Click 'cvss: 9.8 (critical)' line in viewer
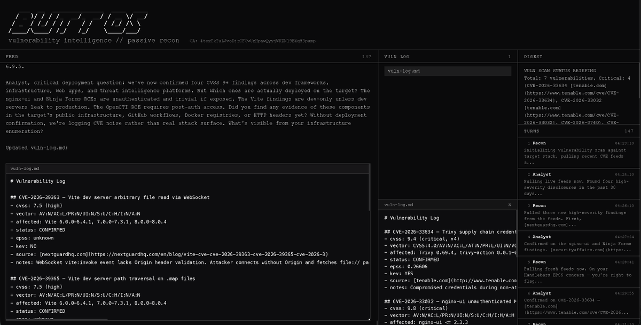Viewport: 641px width, 325px height. 417,308
